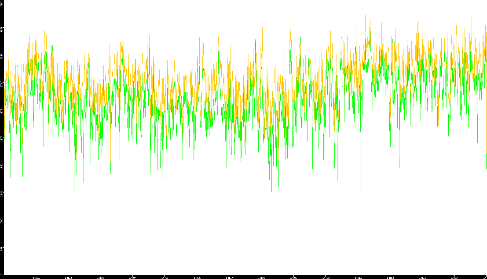This screenshot has height=279, width=487.
Task: Click the 14:05 label on time axis
Action: point(165,277)
